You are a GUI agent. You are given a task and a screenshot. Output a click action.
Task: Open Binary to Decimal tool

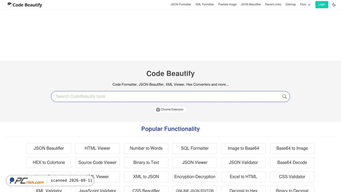292,189
